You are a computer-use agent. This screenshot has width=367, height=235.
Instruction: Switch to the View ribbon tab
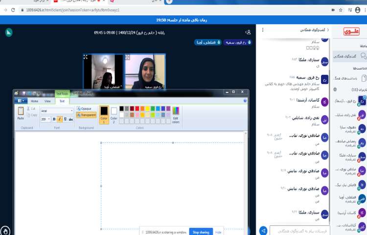point(47,101)
